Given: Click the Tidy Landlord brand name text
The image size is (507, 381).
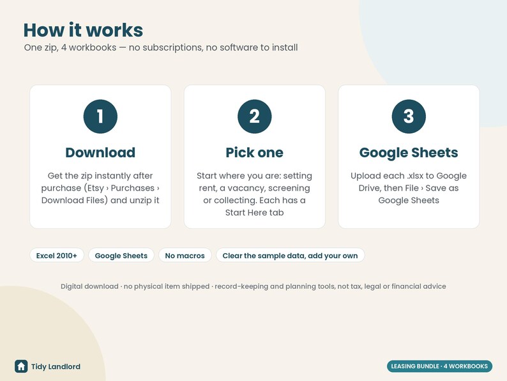Looking at the screenshot, I should pyautogui.click(x=56, y=367).
